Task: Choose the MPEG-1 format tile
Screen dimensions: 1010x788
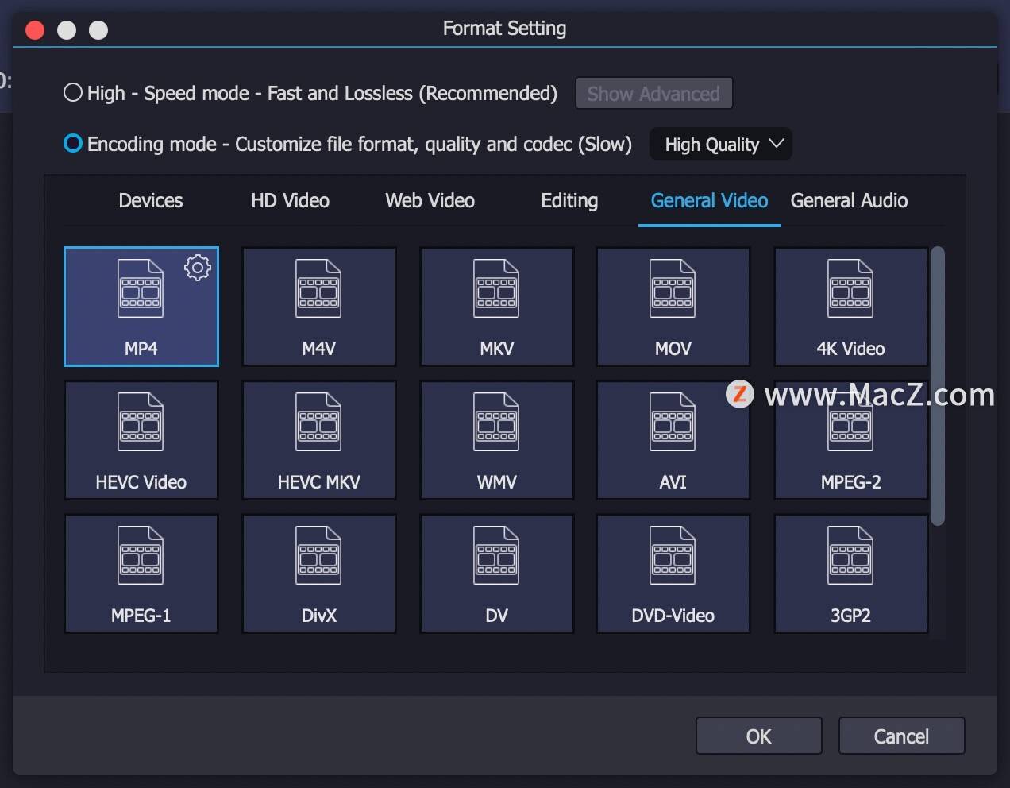Action: click(x=141, y=574)
